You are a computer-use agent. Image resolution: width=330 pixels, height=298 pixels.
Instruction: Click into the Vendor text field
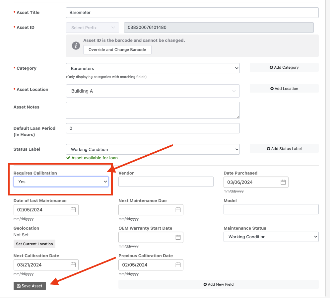pyautogui.click(x=166, y=182)
